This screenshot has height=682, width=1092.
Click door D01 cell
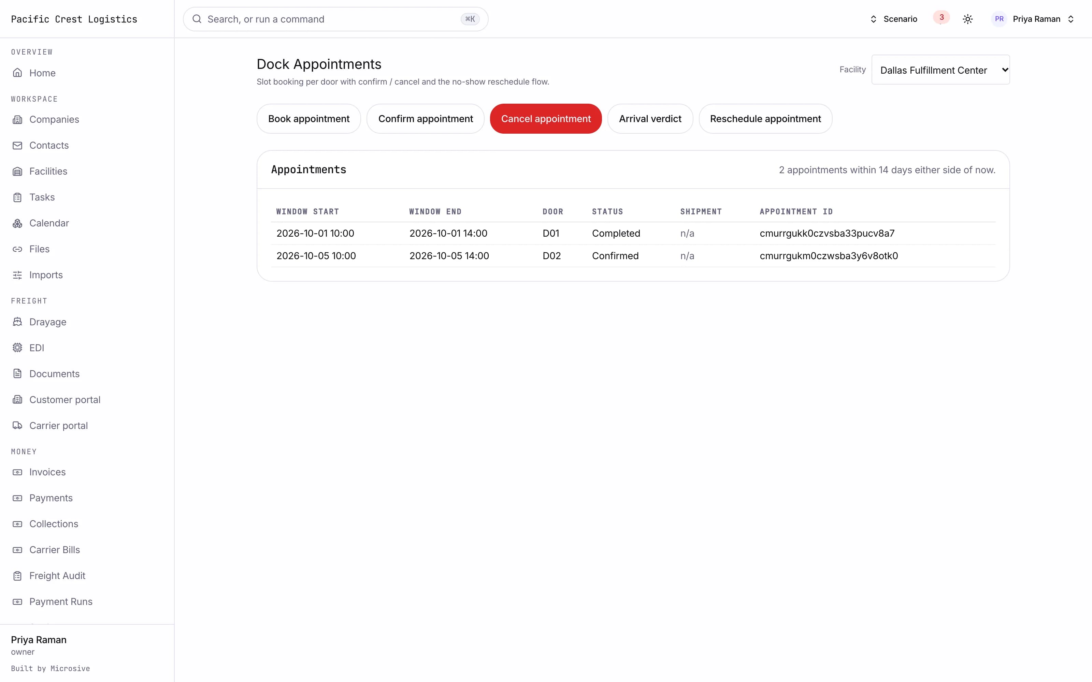[x=550, y=233]
